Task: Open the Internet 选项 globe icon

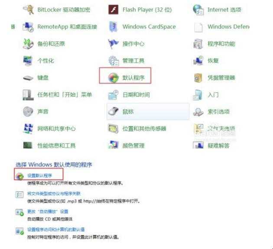Action: point(198,10)
